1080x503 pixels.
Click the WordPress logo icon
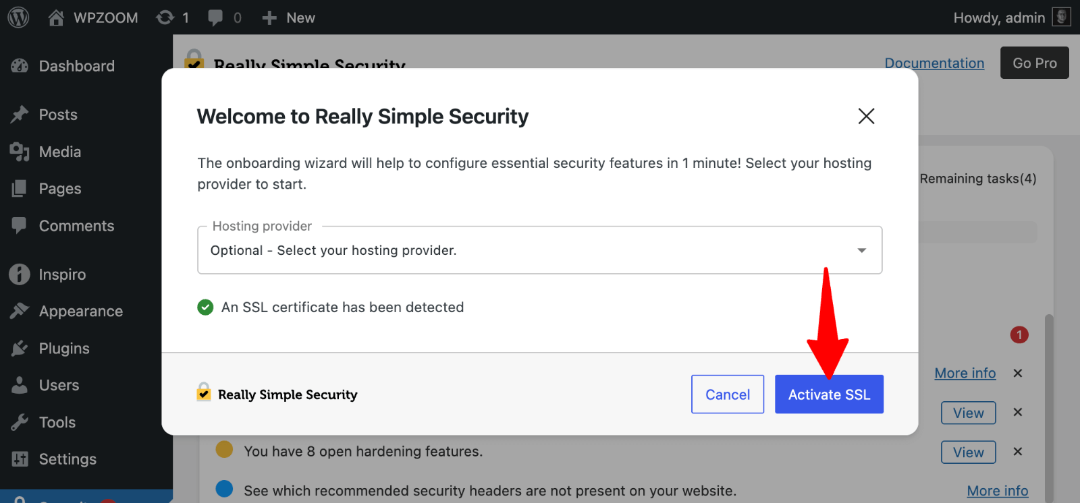point(18,18)
